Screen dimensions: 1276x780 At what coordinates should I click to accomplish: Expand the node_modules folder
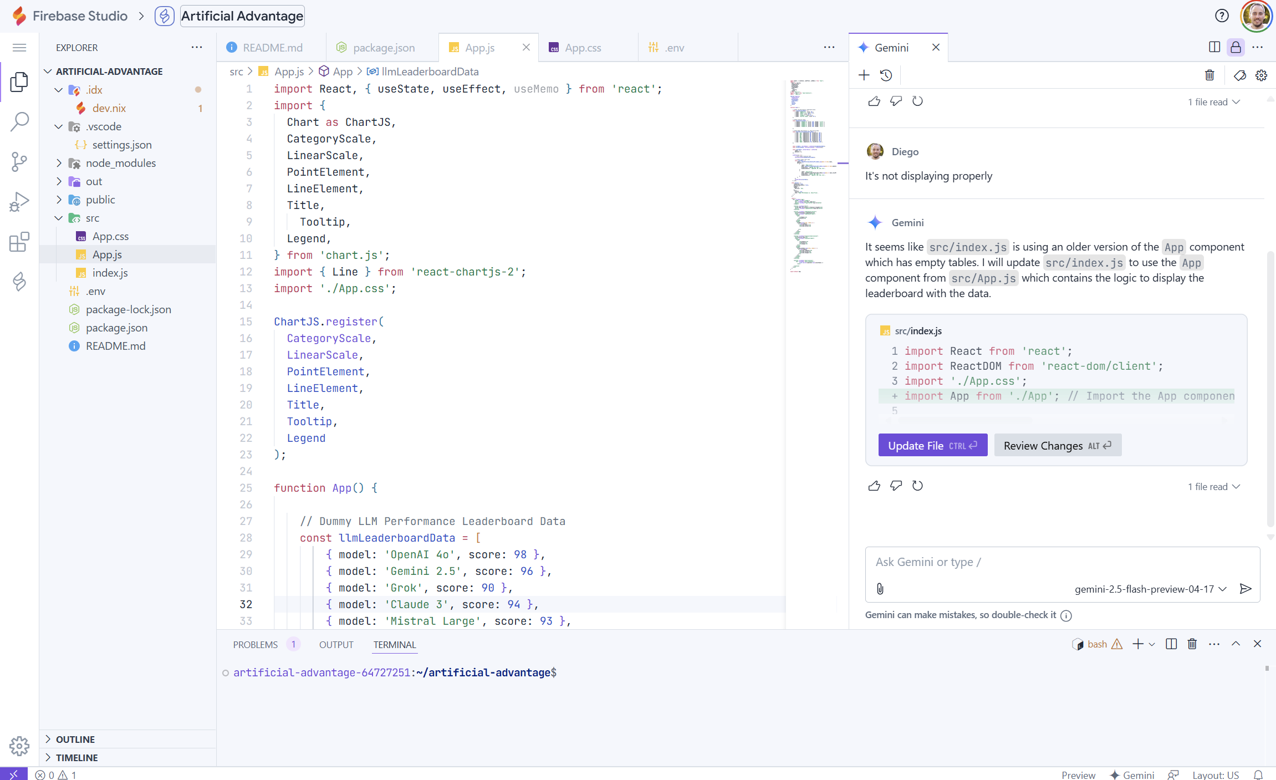point(59,163)
